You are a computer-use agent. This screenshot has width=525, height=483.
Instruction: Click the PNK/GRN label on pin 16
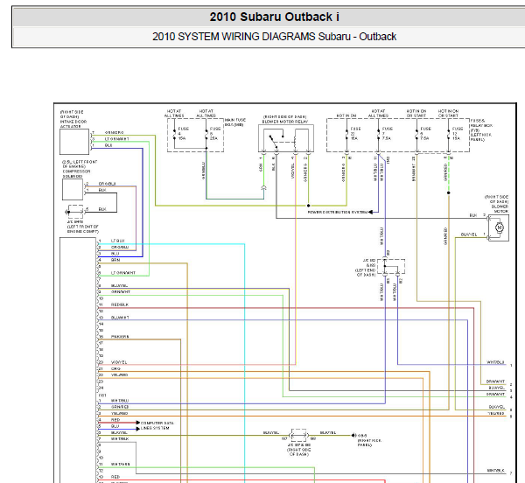point(120,336)
